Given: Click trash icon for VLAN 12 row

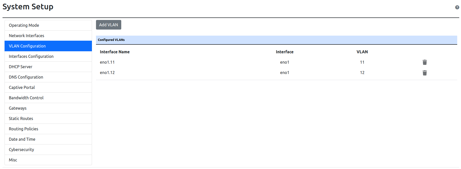Looking at the screenshot, I should pos(425,73).
